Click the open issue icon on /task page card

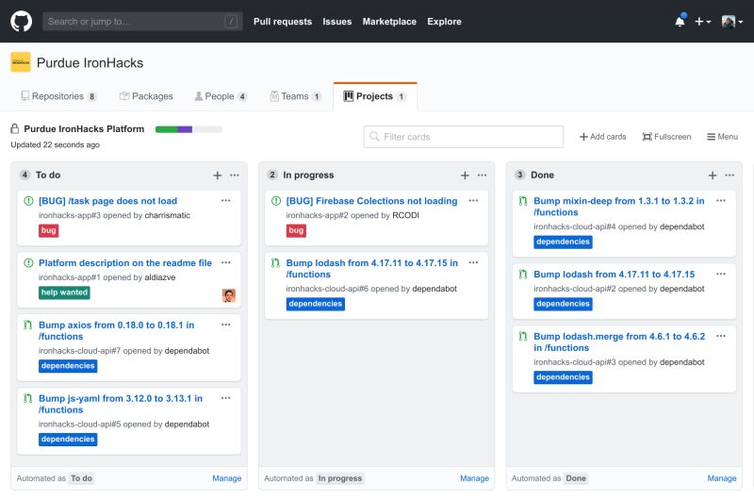(28, 201)
